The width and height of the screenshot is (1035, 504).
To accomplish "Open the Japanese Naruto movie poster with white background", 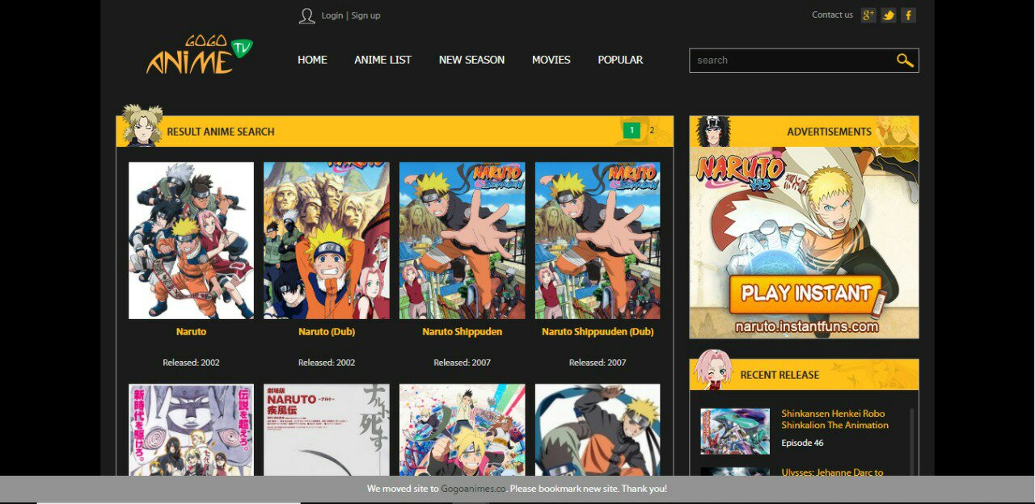I will coord(327,430).
